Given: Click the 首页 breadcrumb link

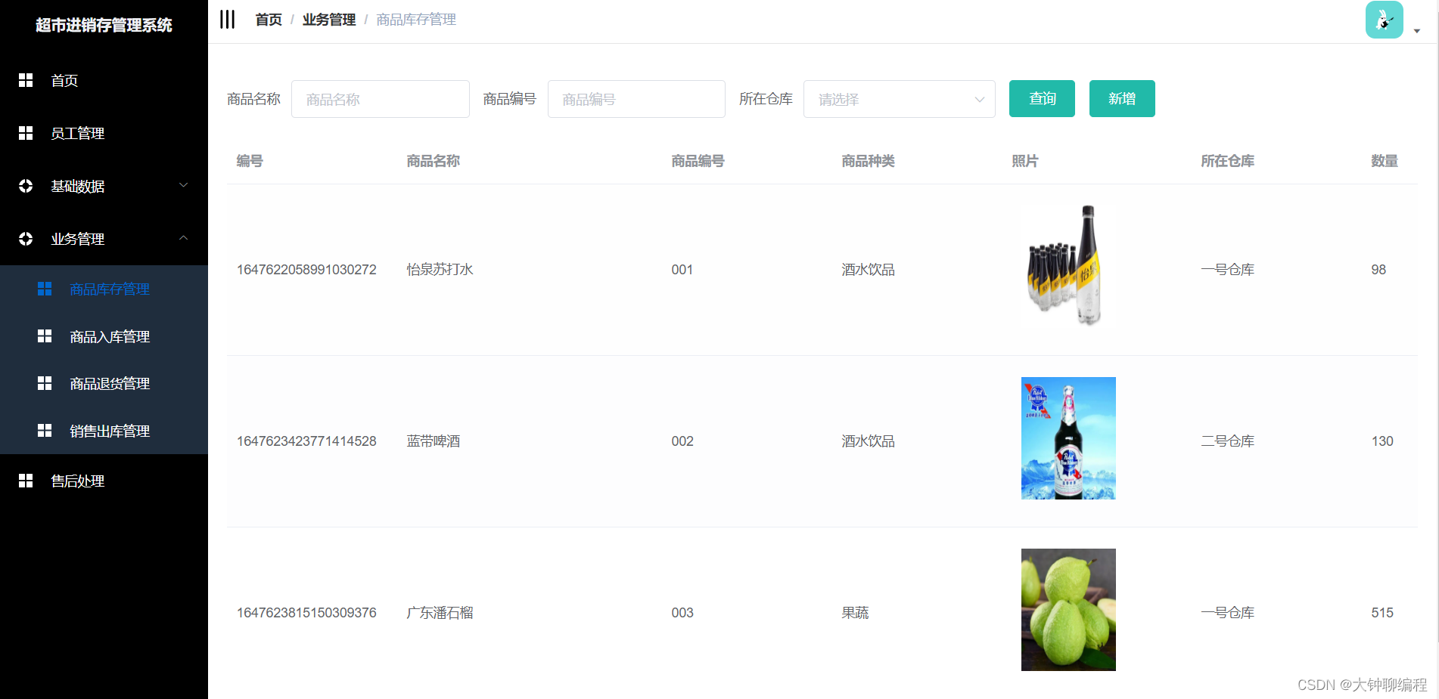Looking at the screenshot, I should (268, 19).
